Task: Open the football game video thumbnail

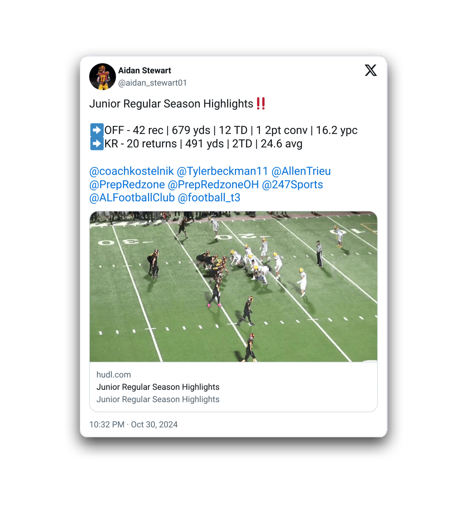Action: (233, 287)
